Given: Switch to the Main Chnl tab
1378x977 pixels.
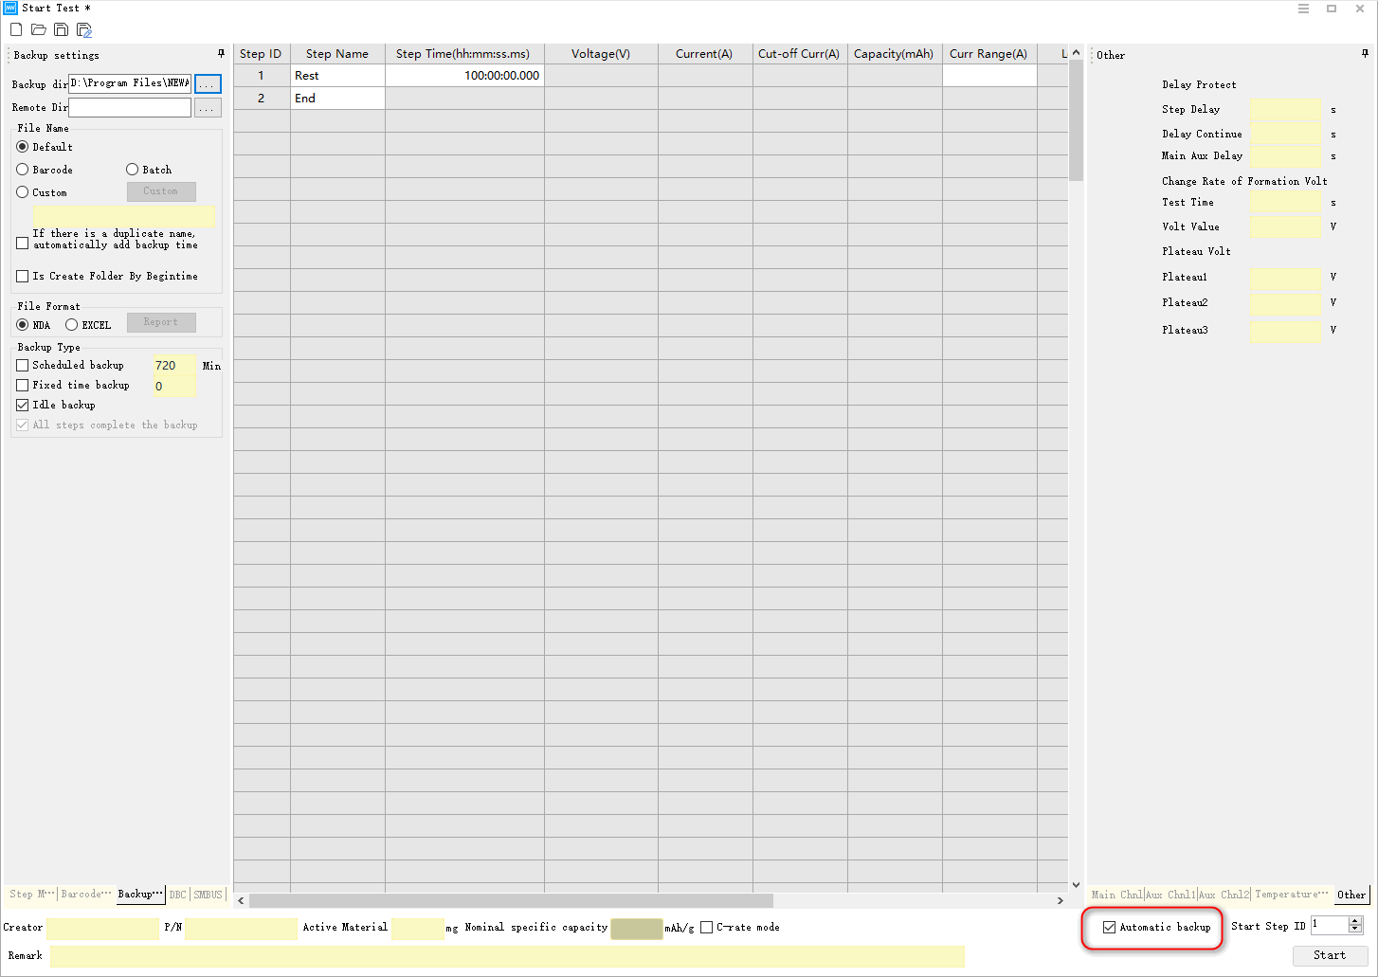Looking at the screenshot, I should pos(1116,894).
